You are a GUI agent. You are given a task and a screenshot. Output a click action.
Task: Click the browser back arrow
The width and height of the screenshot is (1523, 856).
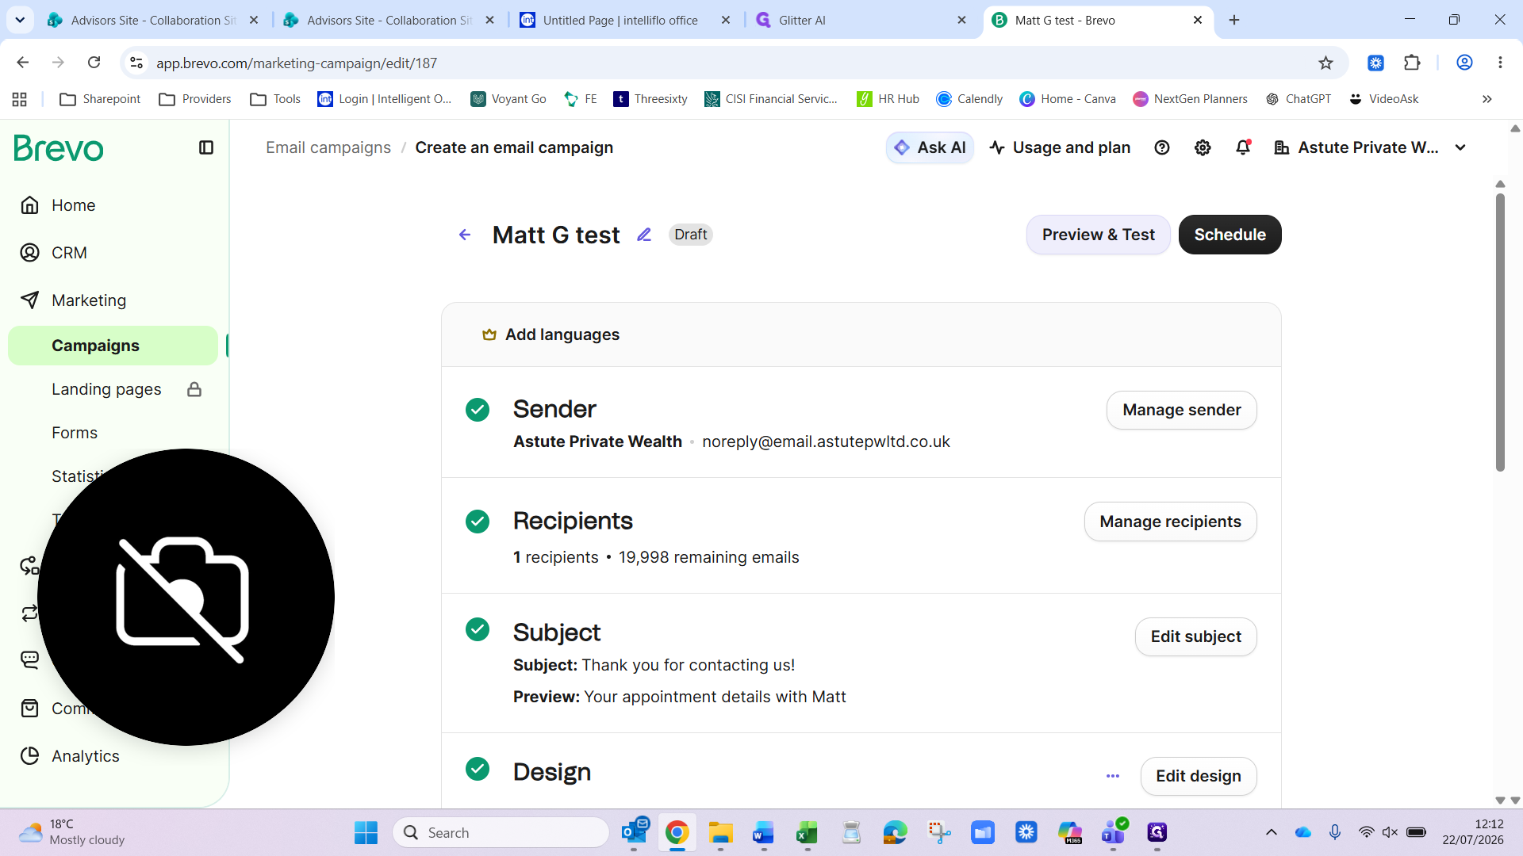tap(23, 63)
